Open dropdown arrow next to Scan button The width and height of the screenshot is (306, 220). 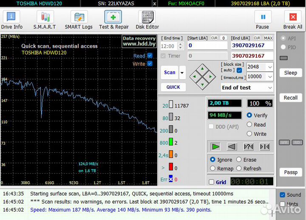point(182,73)
